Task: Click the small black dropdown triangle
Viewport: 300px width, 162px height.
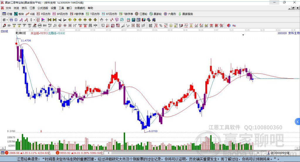Action: (243, 35)
